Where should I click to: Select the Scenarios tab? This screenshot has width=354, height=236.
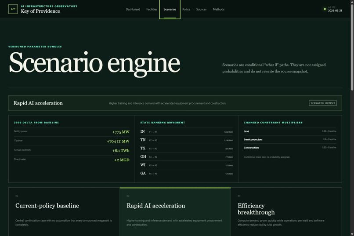pyautogui.click(x=170, y=9)
